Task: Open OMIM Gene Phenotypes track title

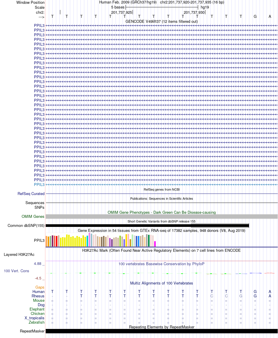Action: (x=162, y=212)
